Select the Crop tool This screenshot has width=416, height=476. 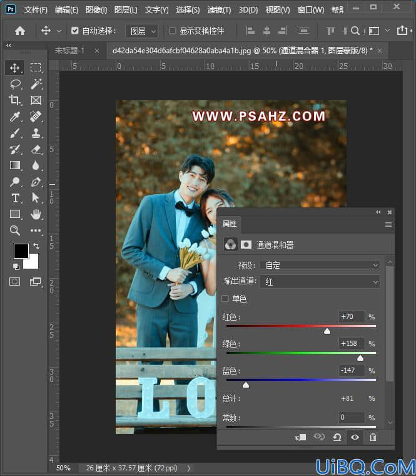point(14,100)
